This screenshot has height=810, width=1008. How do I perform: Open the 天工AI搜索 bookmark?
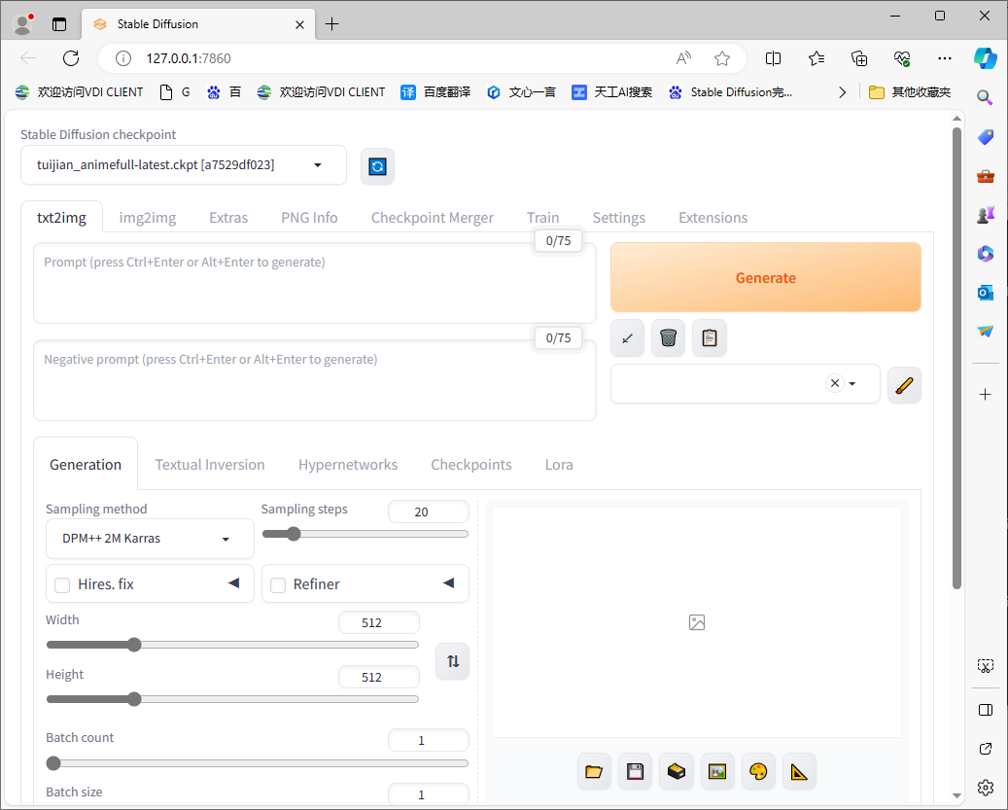612,92
